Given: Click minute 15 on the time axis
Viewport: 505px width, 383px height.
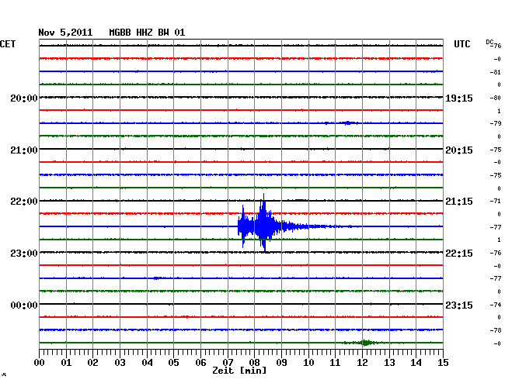Looking at the screenshot, I should tap(443, 362).
